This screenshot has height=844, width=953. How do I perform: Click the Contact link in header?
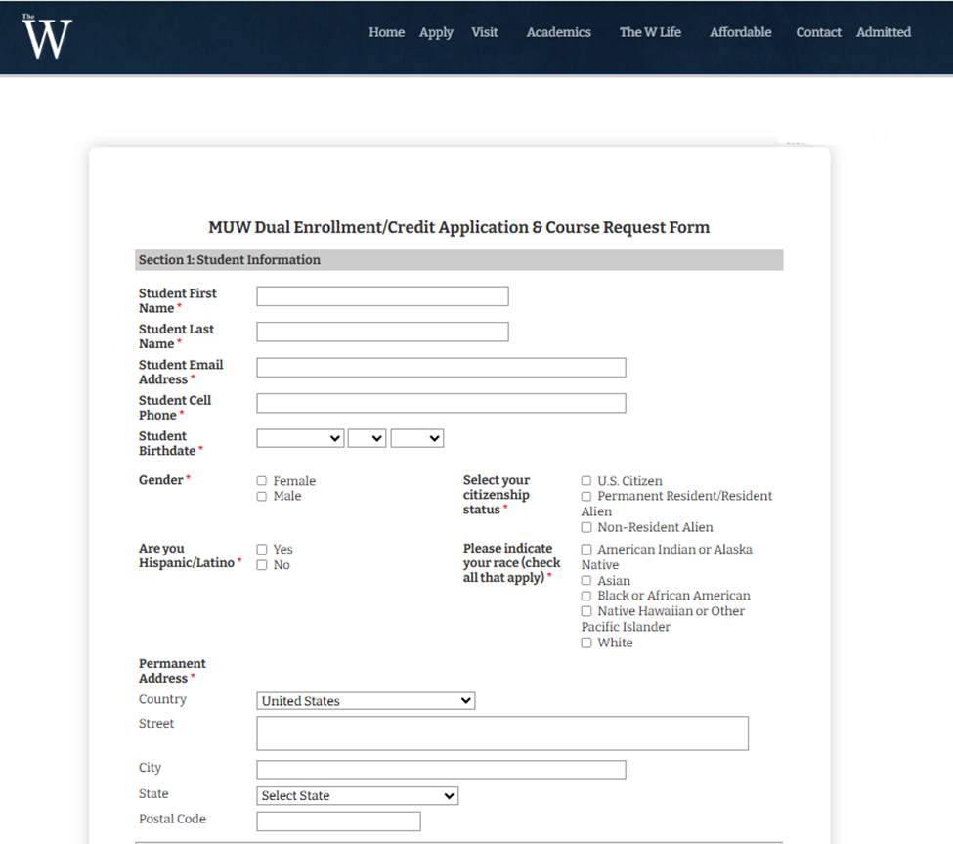[818, 32]
